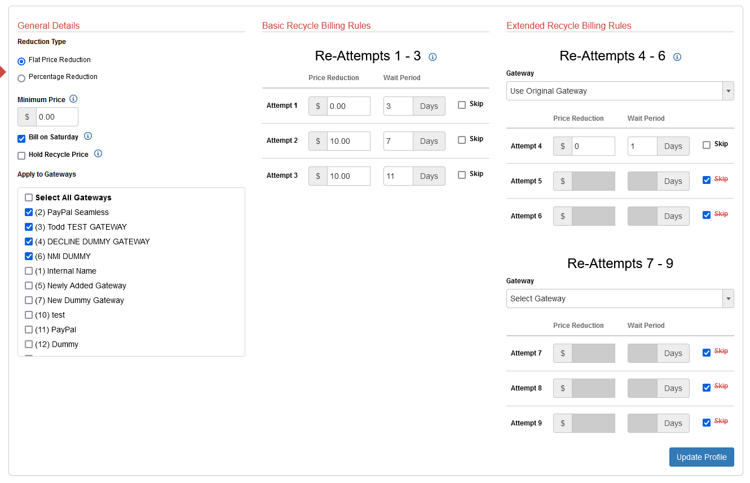Click info icon next to Minimum Price
This screenshot has height=483, width=750.
point(73,99)
